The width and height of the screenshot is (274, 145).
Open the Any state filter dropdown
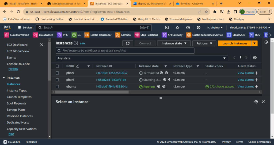point(142,58)
